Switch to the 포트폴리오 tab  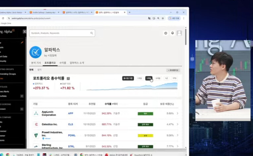[x=50, y=63]
